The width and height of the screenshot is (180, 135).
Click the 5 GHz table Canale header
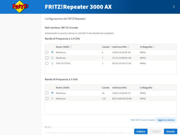pyautogui.click(x=105, y=88)
